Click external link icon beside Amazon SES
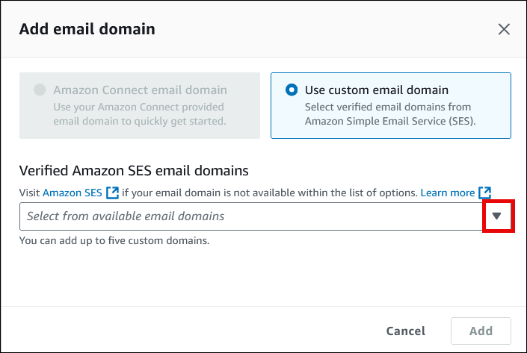 [x=113, y=193]
